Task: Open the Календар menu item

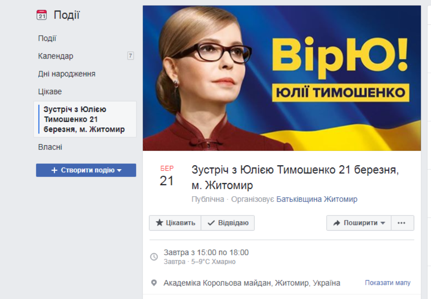Action: pos(55,56)
